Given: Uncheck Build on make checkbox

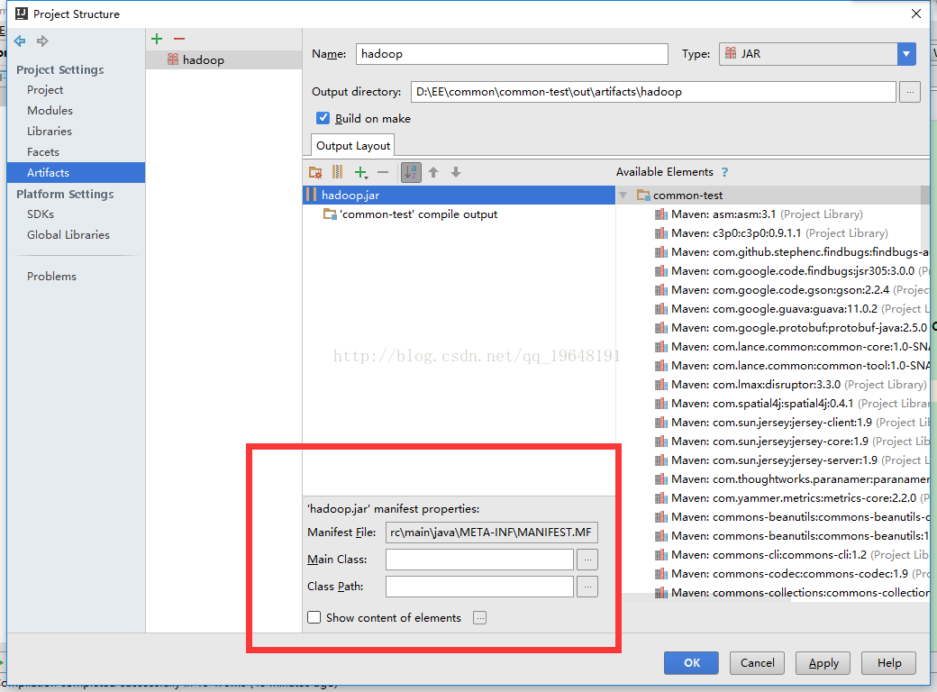Looking at the screenshot, I should pos(323,118).
